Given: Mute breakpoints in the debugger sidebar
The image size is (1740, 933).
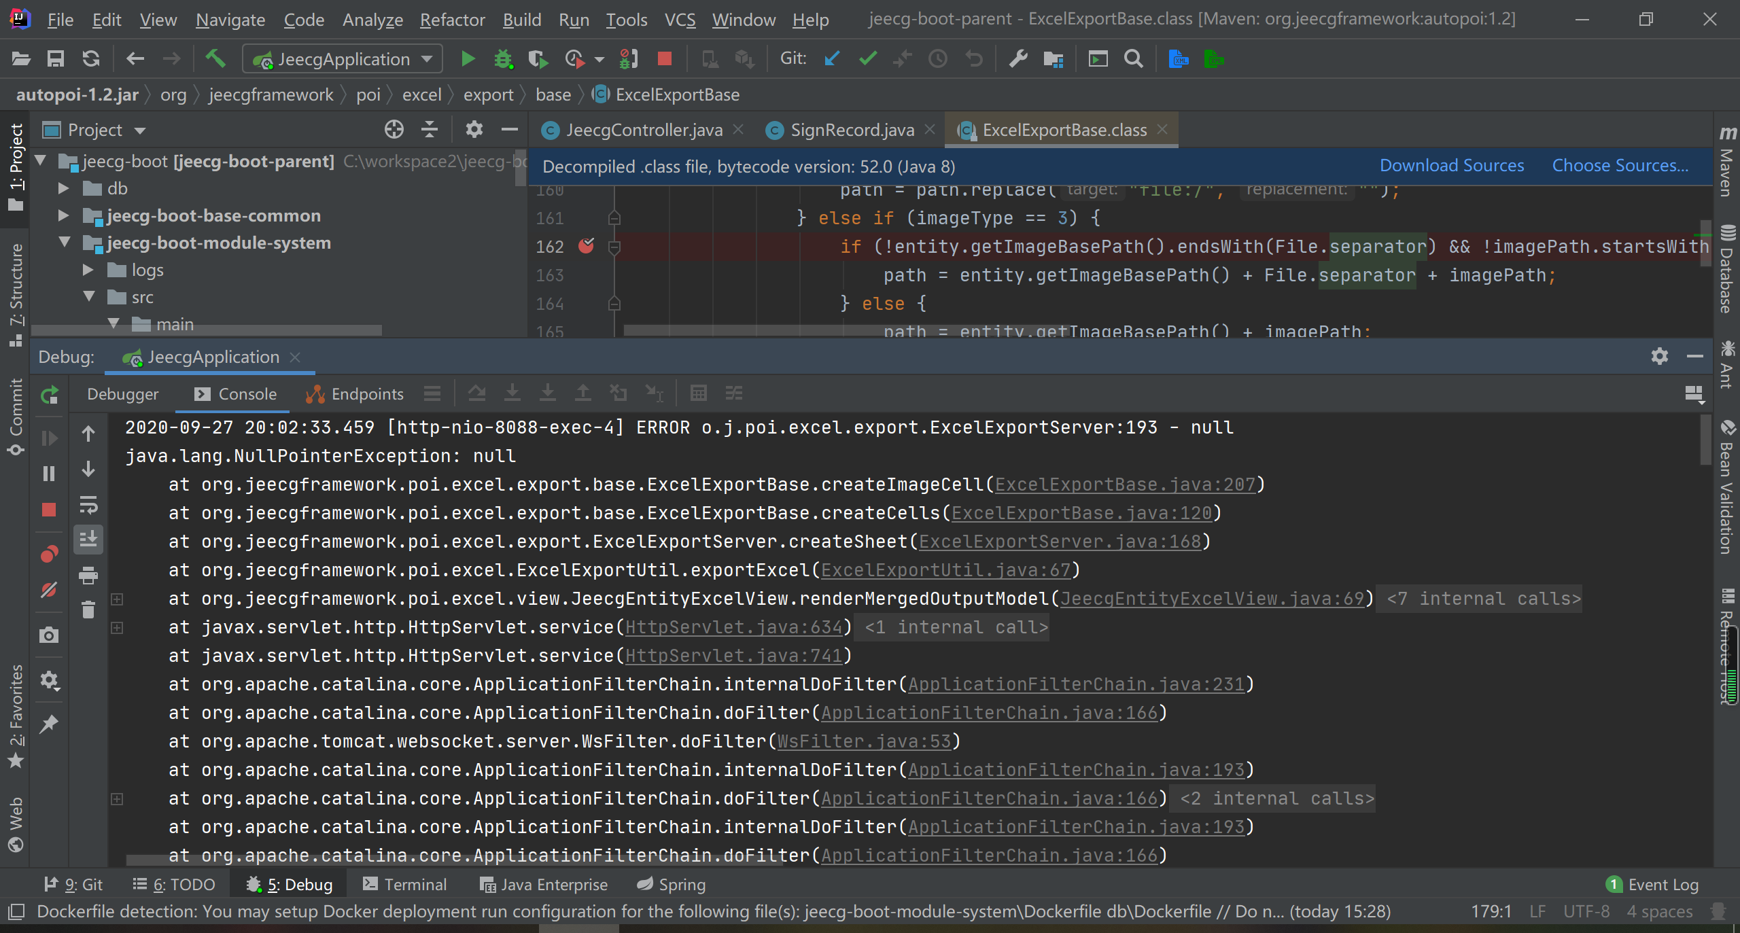Looking at the screenshot, I should point(49,590).
